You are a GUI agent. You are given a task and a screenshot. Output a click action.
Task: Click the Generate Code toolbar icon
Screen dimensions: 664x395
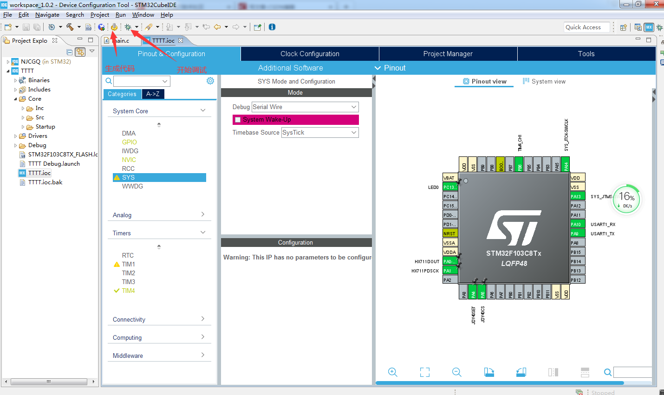[114, 27]
